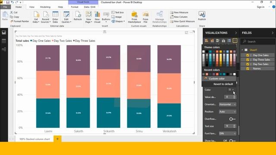276x155 pixels.
Task: Open the Help ribbon tab
Action: click(60, 7)
